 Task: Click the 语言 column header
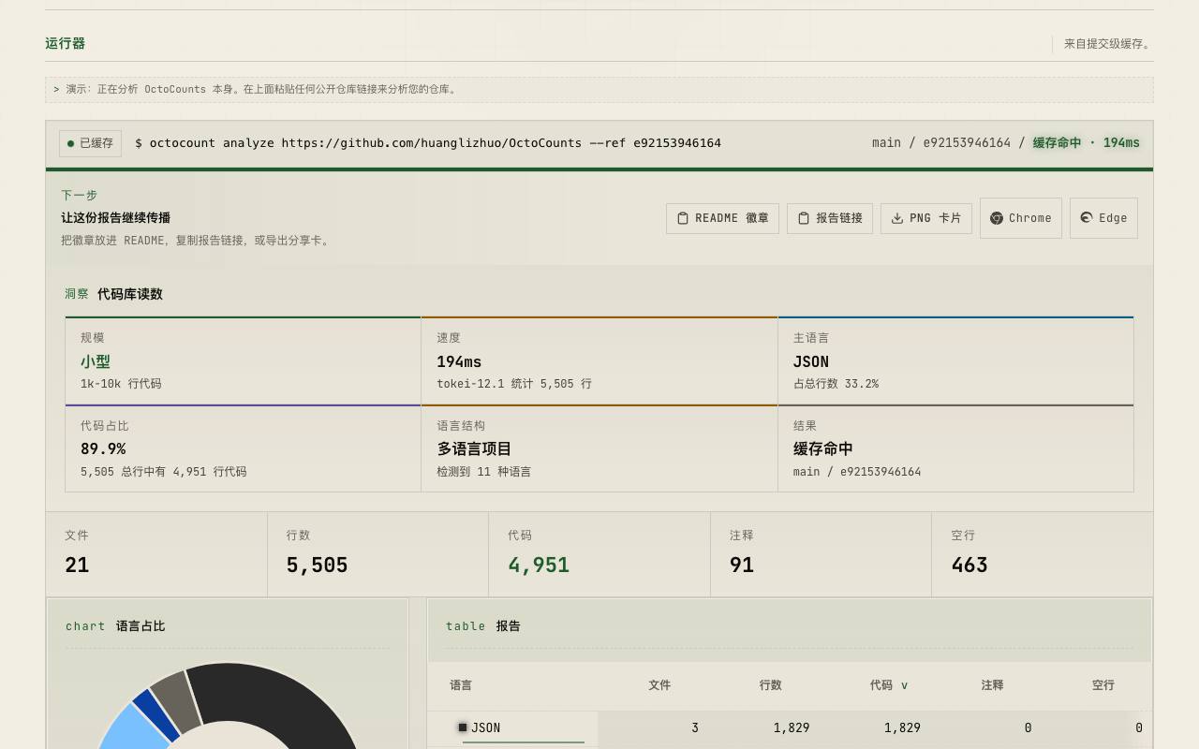tap(461, 685)
